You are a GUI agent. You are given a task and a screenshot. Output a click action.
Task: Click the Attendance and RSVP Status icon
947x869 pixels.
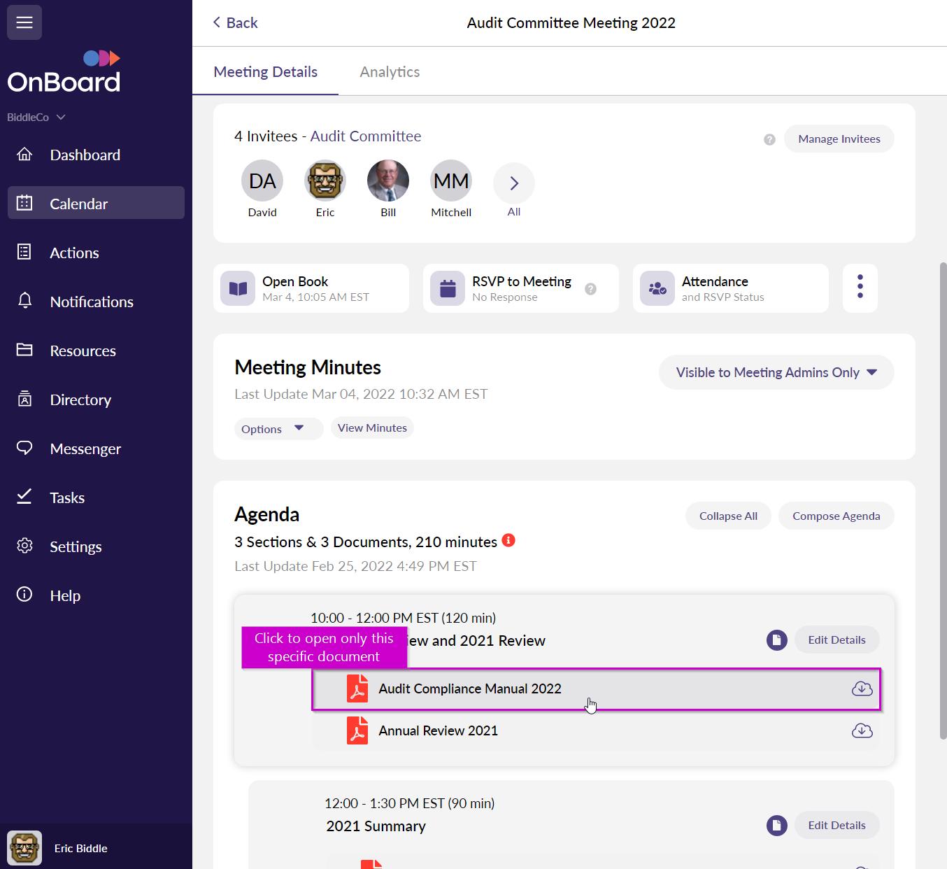[x=657, y=288]
